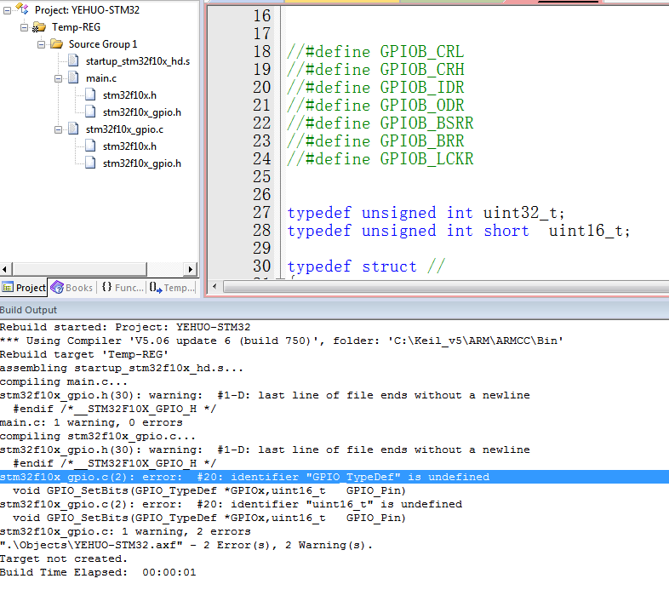Open the Functions tab
The width and height of the screenshot is (669, 590).
123,288
